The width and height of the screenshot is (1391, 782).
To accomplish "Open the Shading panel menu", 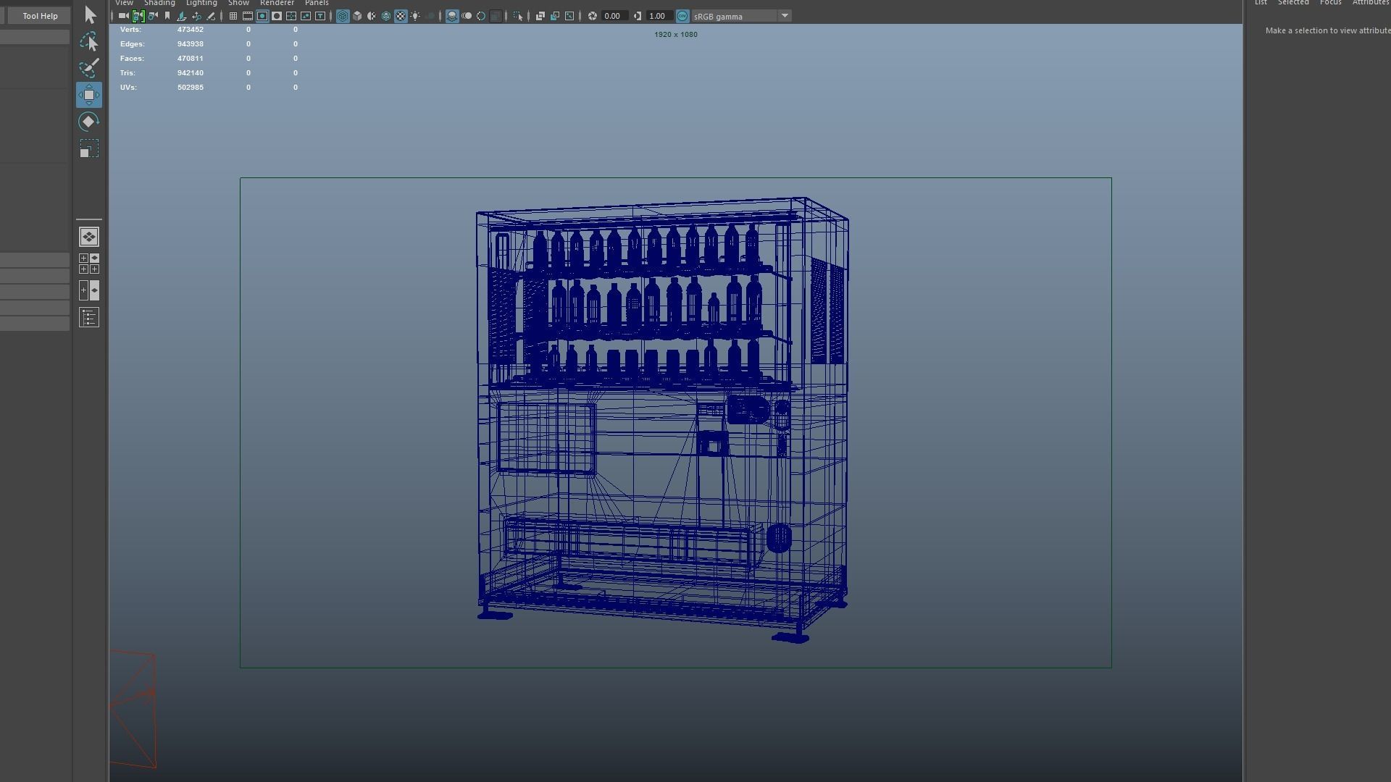I will 159,3.
